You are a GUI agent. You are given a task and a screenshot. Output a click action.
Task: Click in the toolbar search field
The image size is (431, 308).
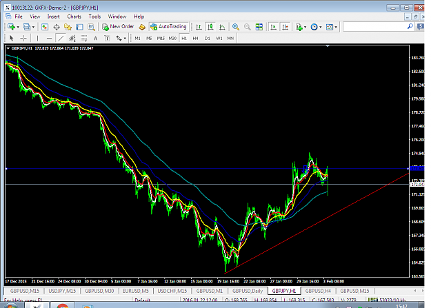click(x=374, y=27)
